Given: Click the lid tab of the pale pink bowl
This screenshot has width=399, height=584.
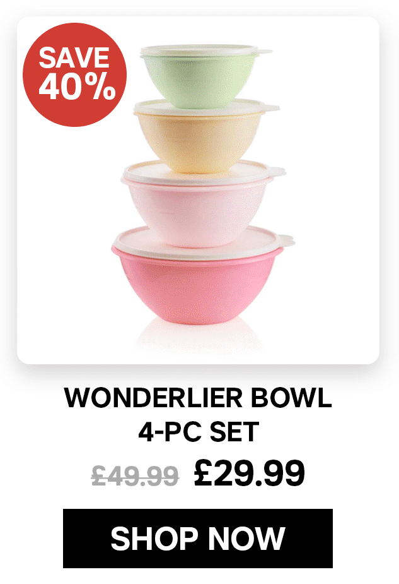Looking at the screenshot, I should 277,172.
